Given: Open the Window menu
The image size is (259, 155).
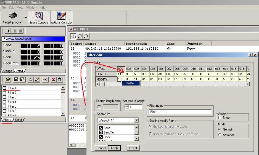Looking at the screenshot, I should click(31, 7).
